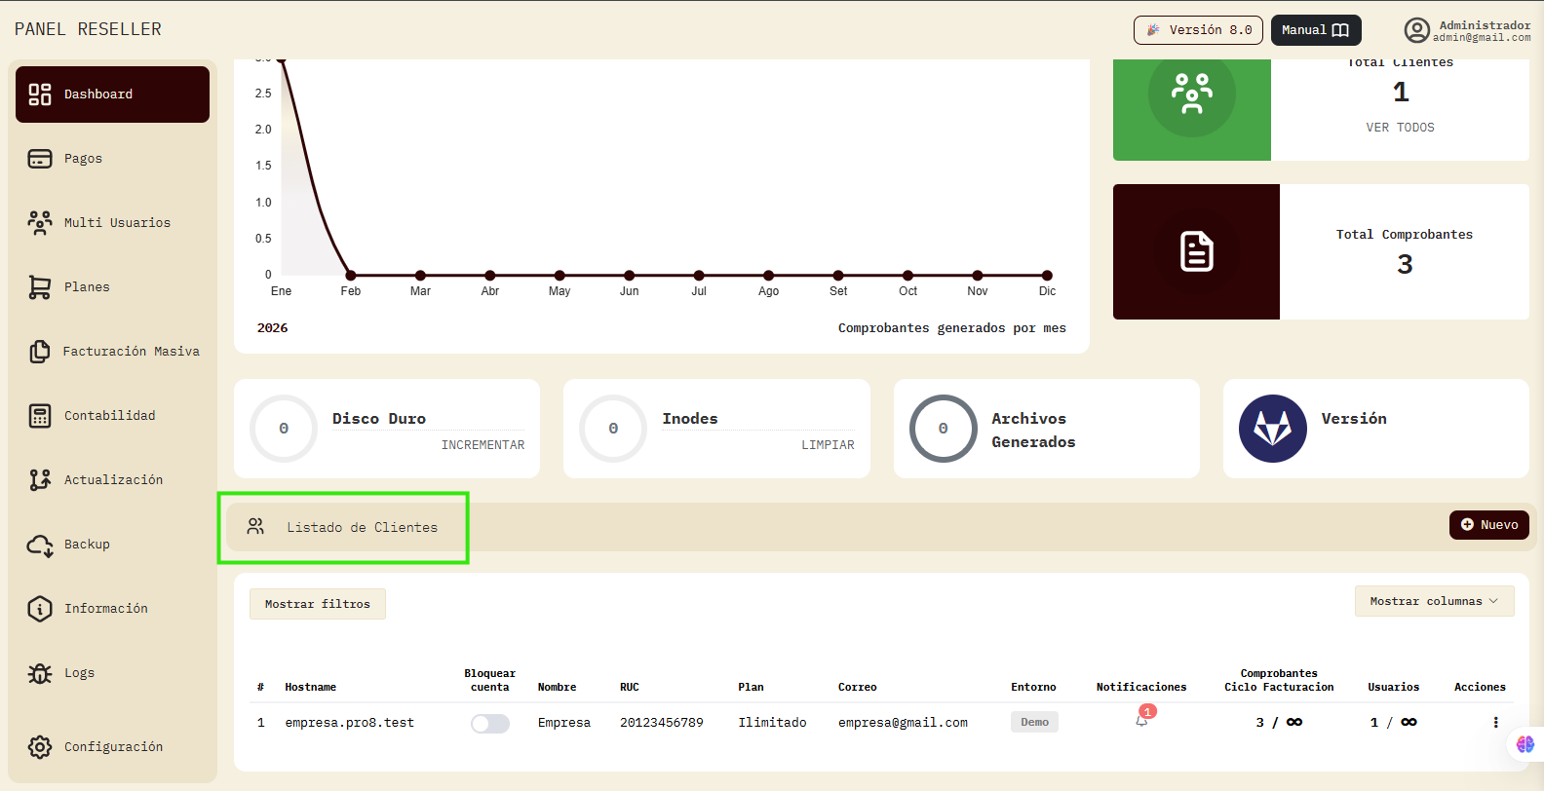Screen dimensions: 1544x791
Task: Open the Manual documentation button
Action: click(1315, 30)
